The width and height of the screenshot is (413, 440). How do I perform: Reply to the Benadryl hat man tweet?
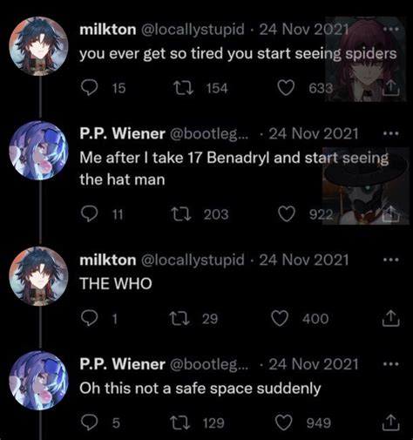click(x=89, y=214)
